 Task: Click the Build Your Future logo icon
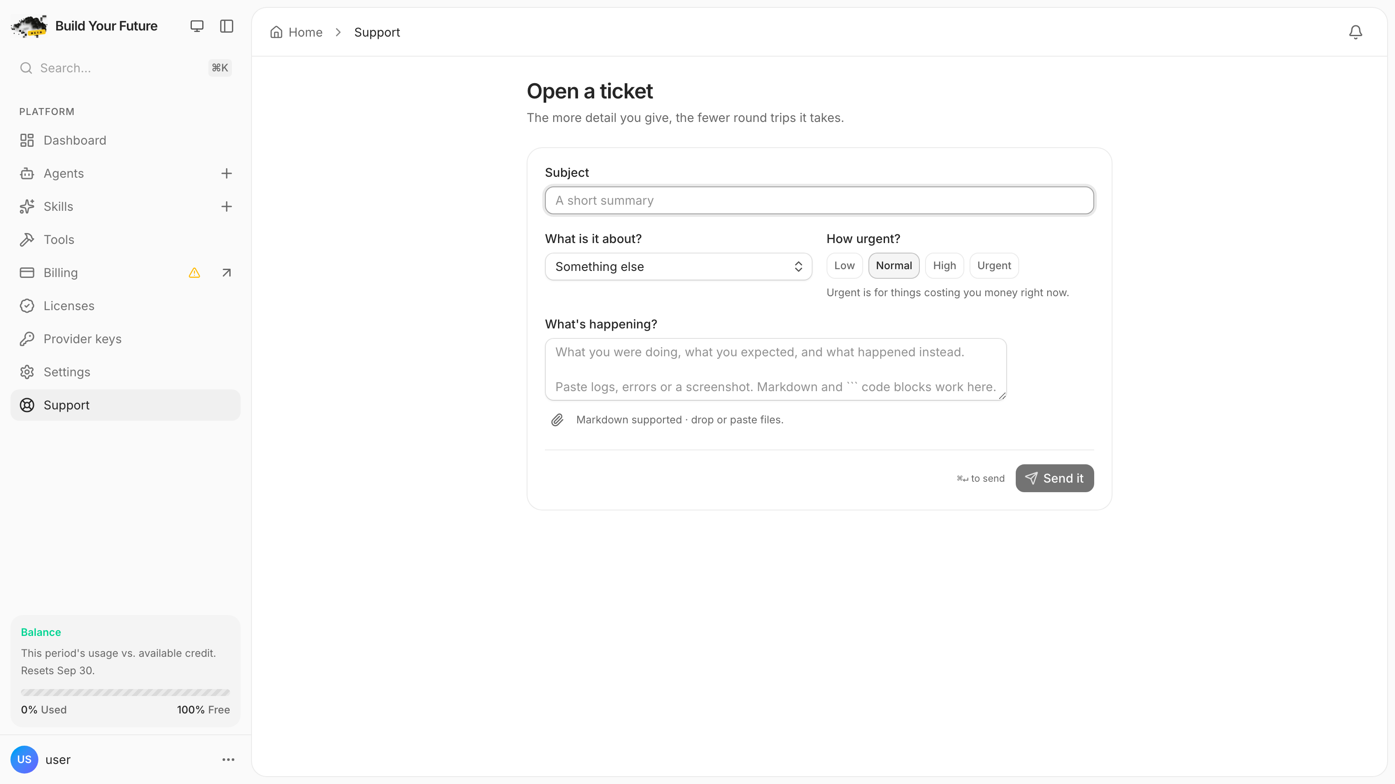point(29,26)
